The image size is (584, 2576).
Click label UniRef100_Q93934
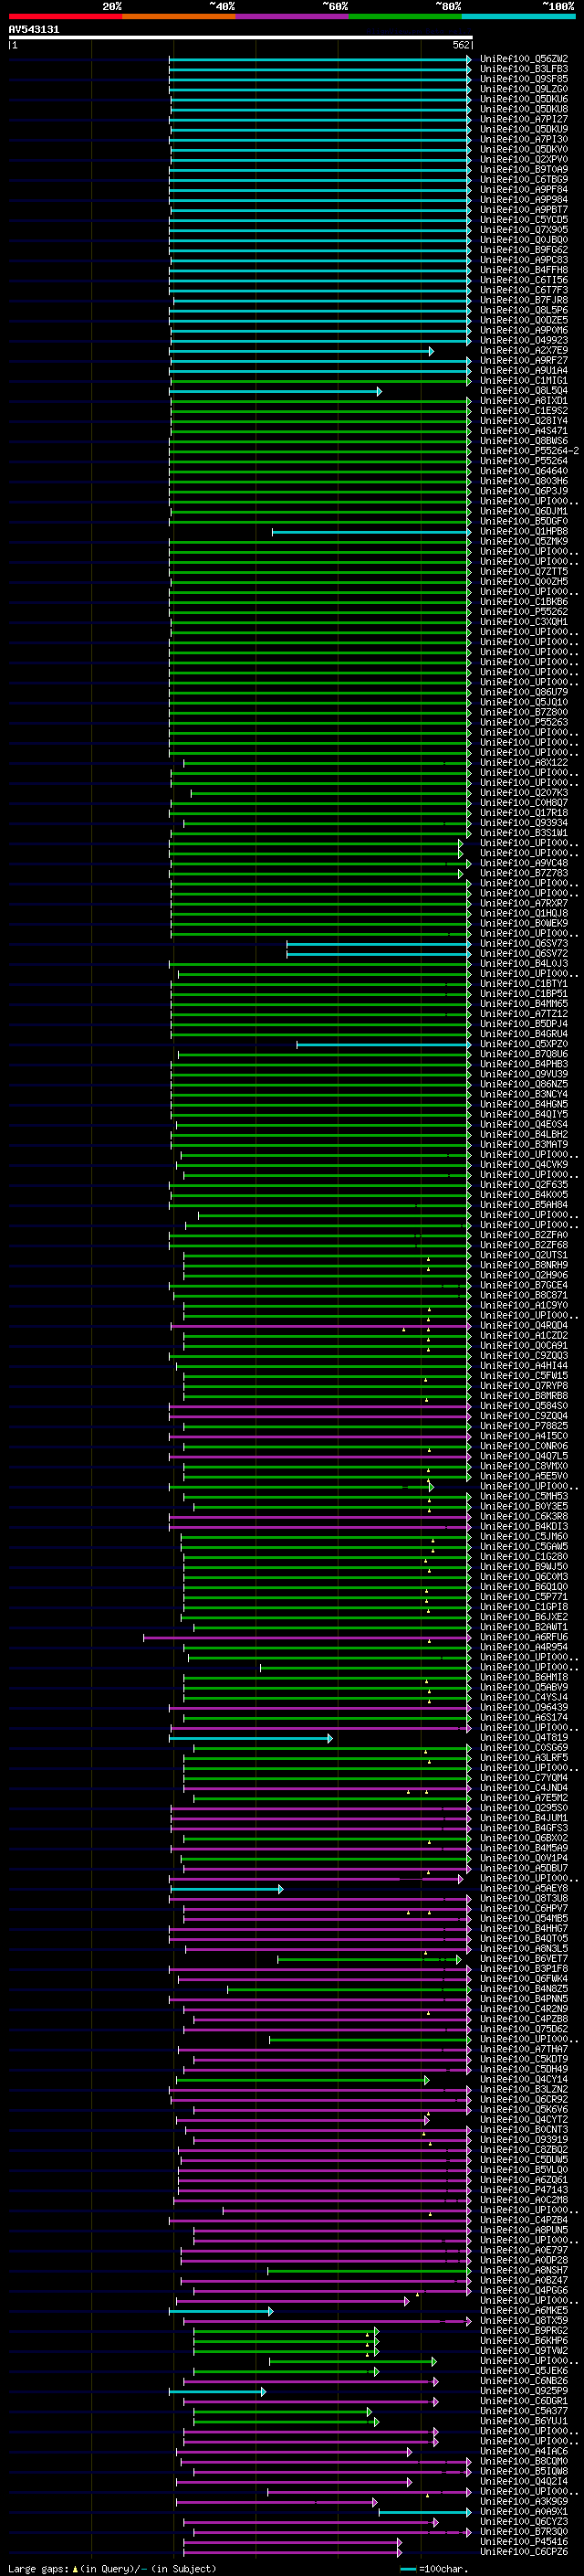(x=524, y=823)
